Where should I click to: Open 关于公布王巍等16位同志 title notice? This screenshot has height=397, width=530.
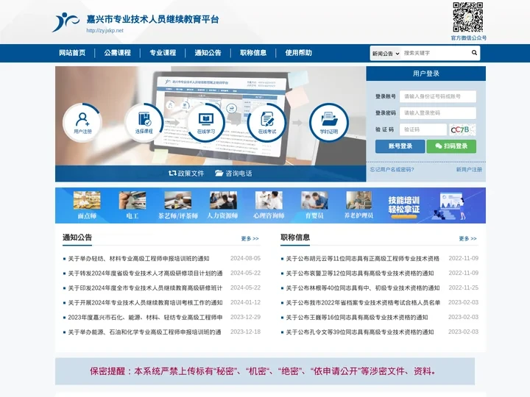coord(357,318)
